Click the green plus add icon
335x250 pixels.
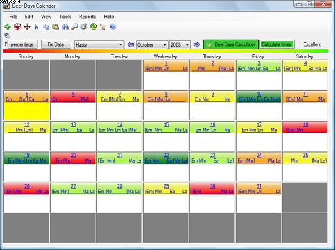click(8, 26)
